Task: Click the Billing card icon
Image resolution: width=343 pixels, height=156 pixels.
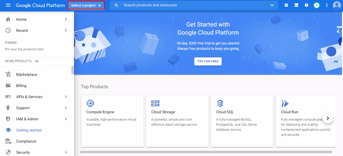Action: coord(8,85)
